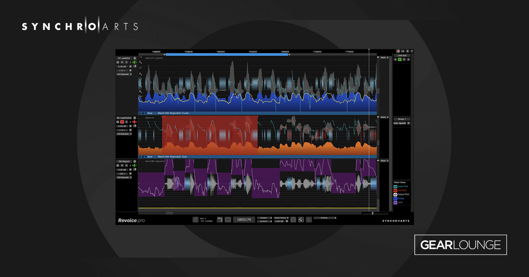
Task: Toggle the Energy checkbox under Match Views
Action: tap(395, 198)
